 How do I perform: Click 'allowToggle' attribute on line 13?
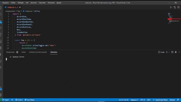tap(38, 45)
